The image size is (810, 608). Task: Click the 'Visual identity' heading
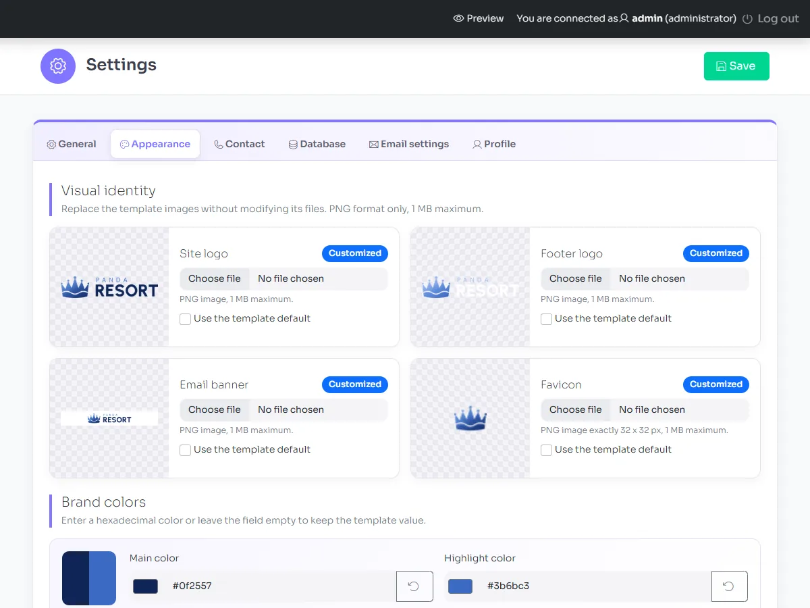pos(109,191)
